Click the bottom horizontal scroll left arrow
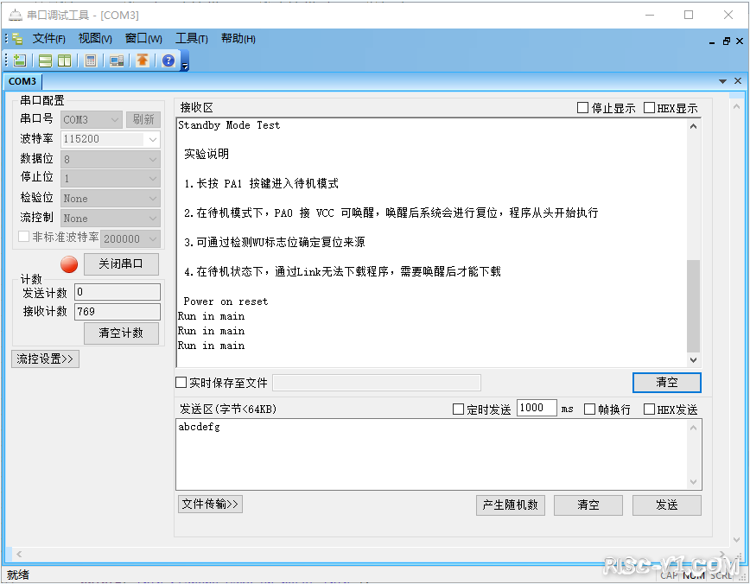 (19, 554)
